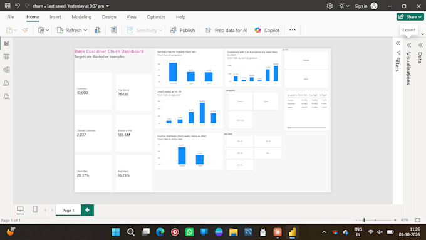426x240 pixels.
Task: Click Sign in
Action: 361,6
